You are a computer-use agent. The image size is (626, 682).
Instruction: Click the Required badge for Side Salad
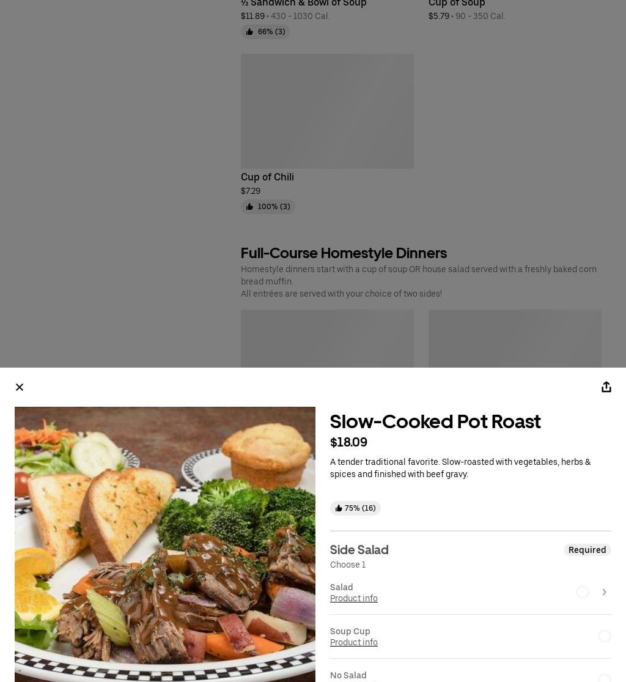587,550
